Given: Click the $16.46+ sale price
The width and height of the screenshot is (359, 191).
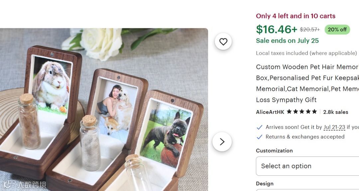Looking at the screenshot, I should (x=277, y=30).
